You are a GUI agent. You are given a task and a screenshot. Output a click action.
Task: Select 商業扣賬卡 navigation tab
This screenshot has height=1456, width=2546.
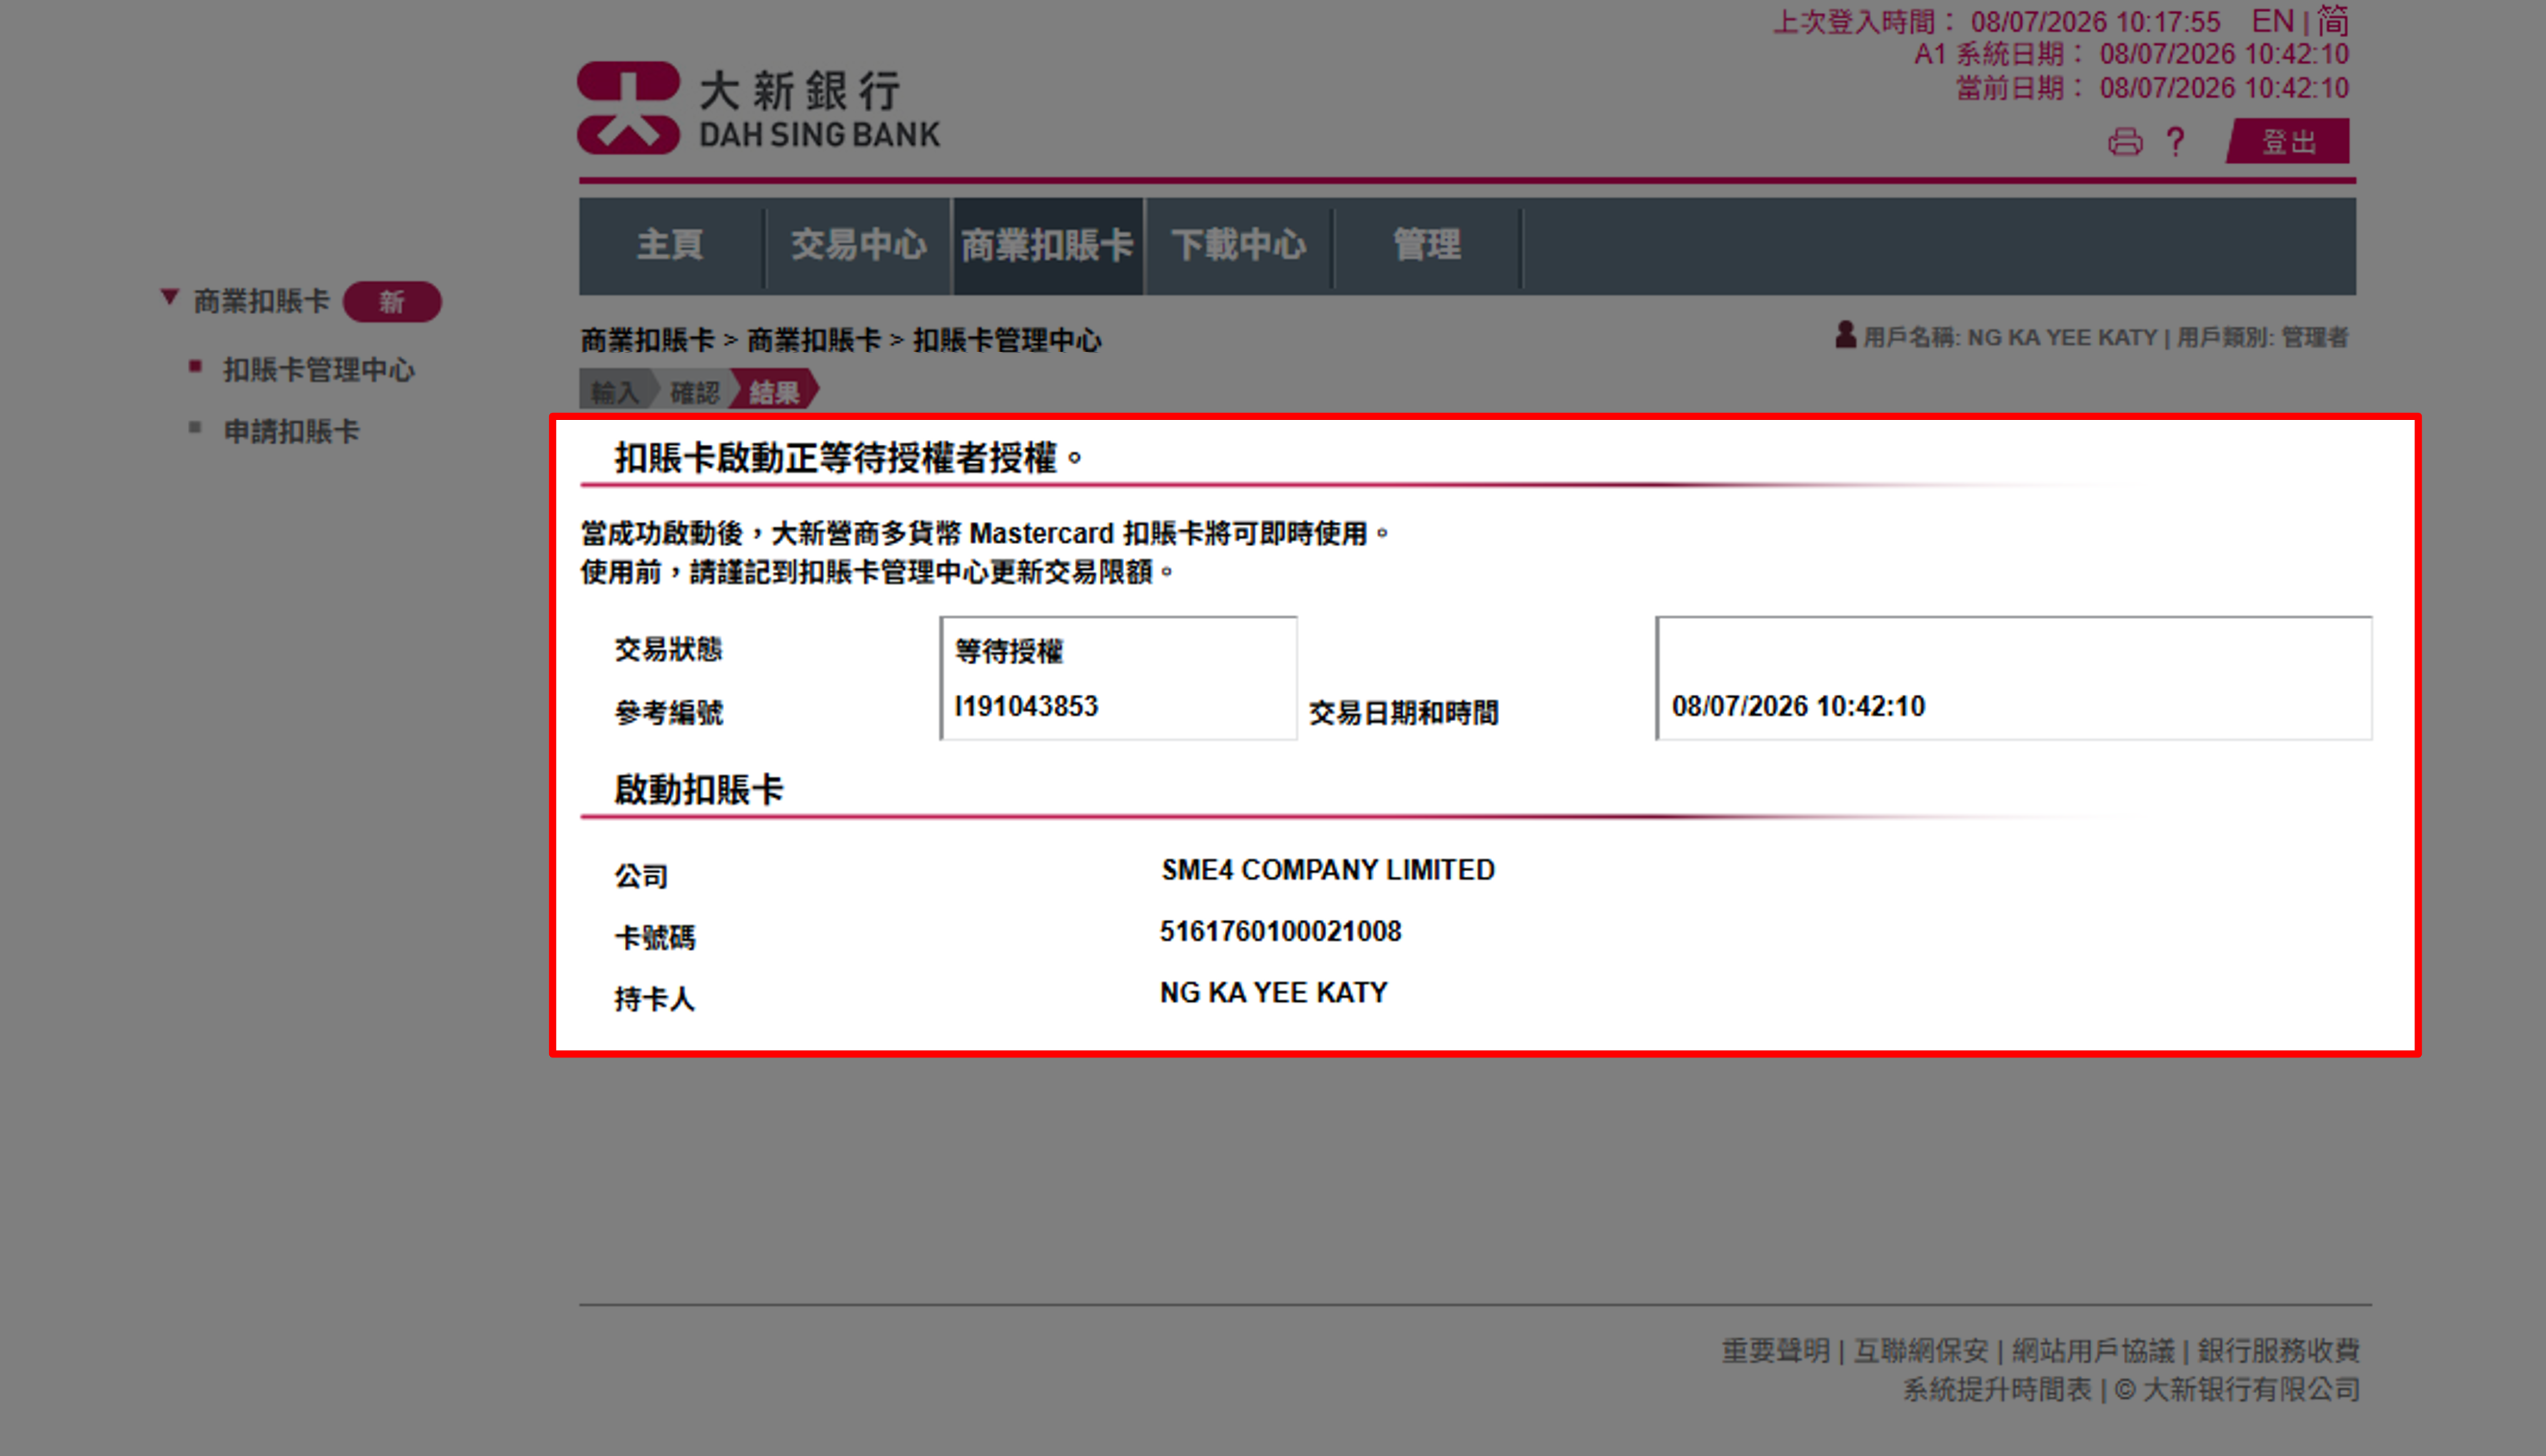coord(1047,245)
